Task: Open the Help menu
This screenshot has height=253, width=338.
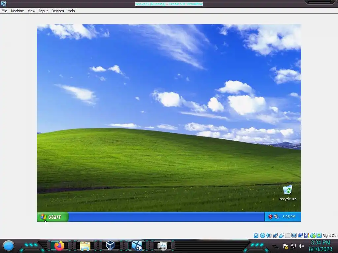Action: (71, 11)
